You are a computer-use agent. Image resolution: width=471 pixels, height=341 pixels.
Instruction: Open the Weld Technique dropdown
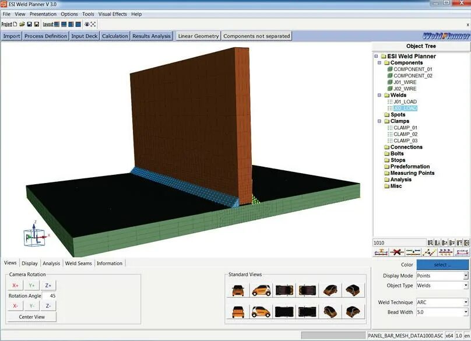tap(466, 303)
